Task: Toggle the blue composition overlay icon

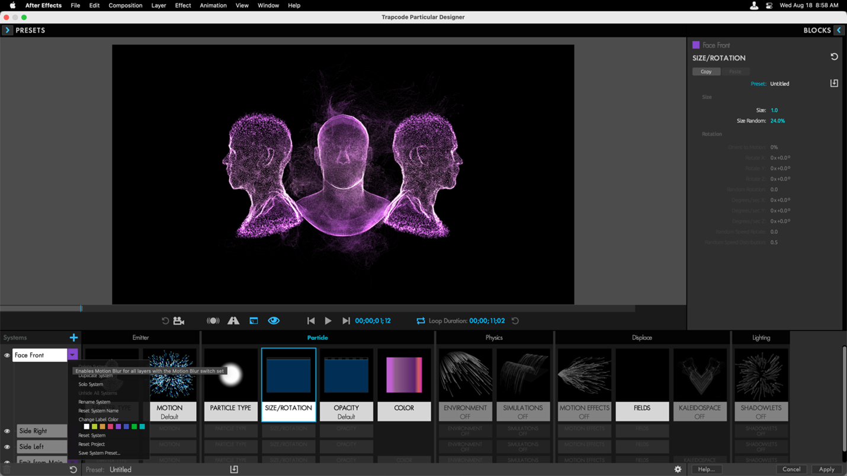Action: 254,321
